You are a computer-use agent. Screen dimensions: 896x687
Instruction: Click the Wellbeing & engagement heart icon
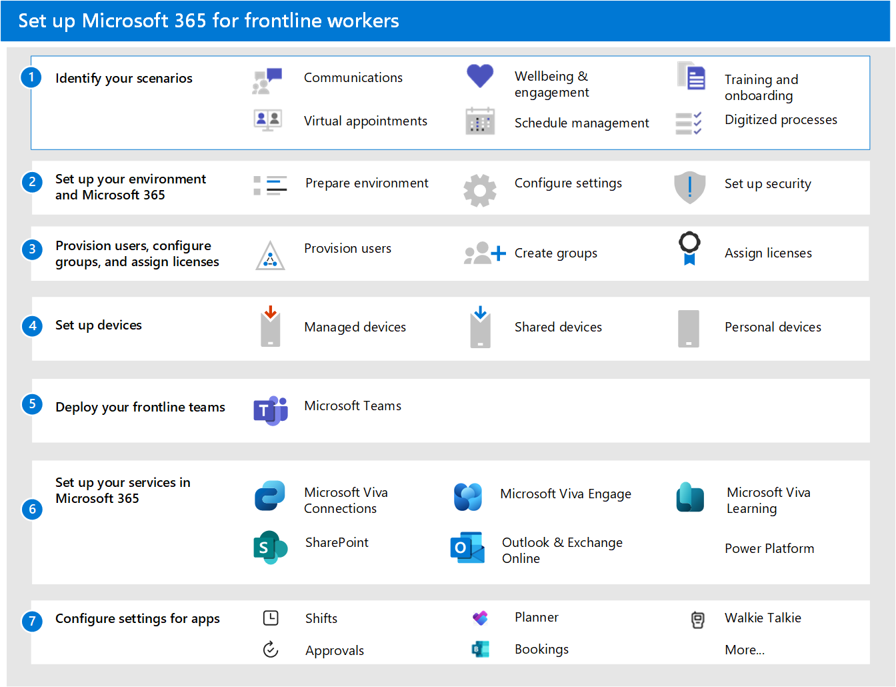[480, 76]
